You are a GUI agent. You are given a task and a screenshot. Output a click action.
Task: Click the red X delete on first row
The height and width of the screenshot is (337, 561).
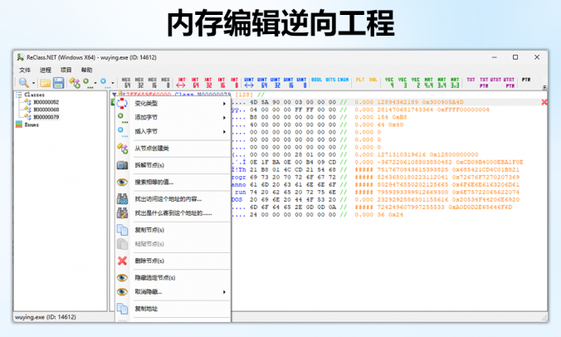(x=544, y=102)
